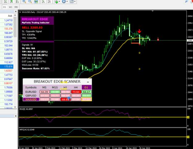The width and height of the screenshot is (193, 149).
Task: Select Market Watch row with ask 1.63507
Action: coord(7,71)
